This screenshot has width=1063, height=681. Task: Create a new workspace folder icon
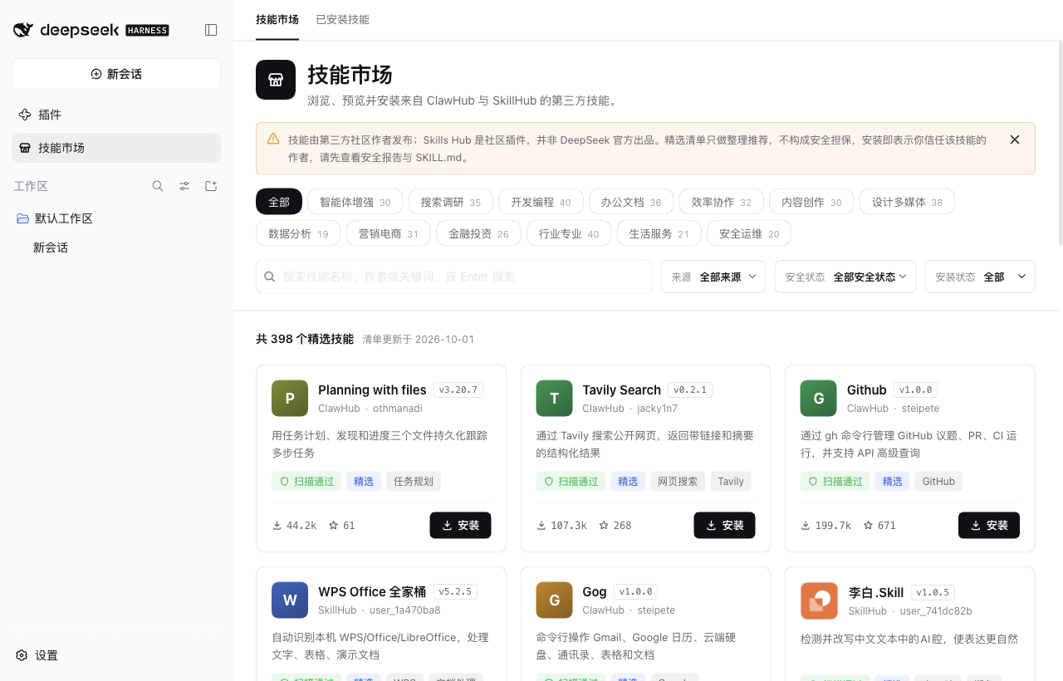[211, 186]
